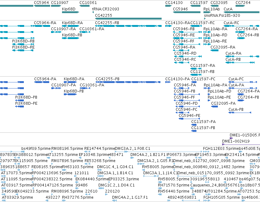Click Pi3K68D-PE protein label
The height and width of the screenshot is (202, 260).
coord(26,103)
